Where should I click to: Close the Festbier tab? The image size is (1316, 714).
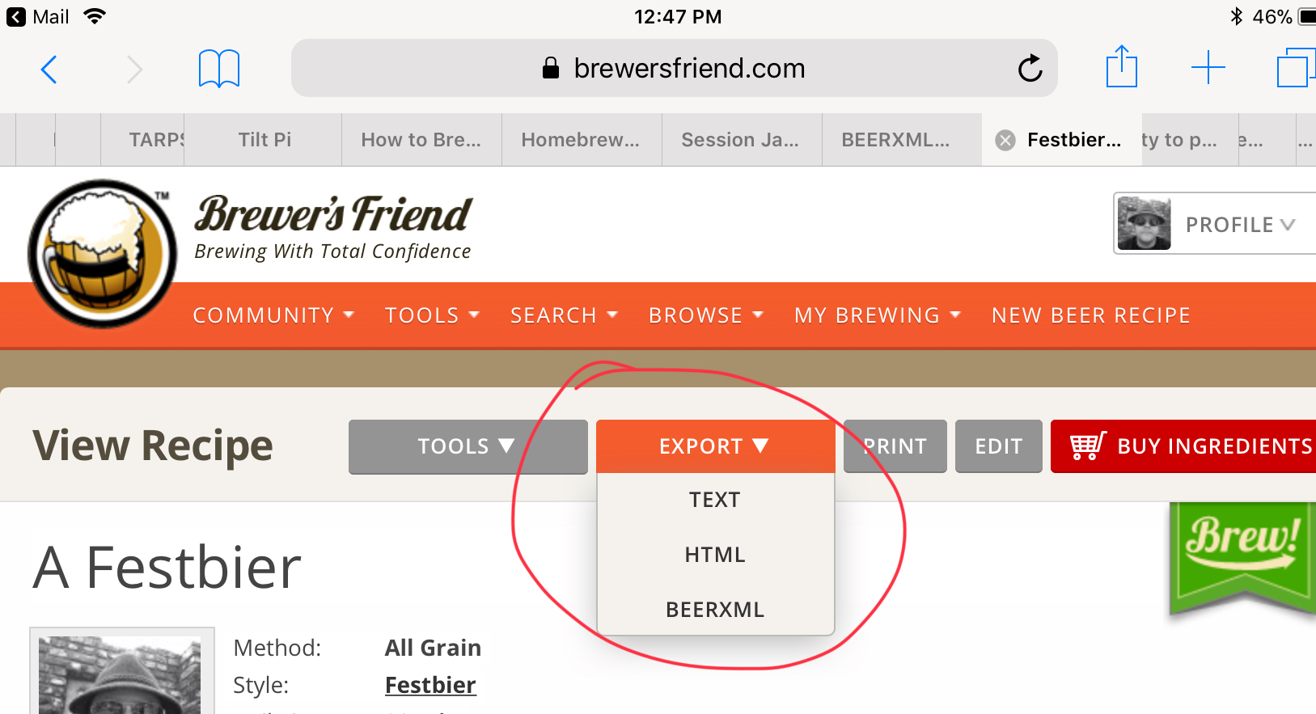[1005, 140]
